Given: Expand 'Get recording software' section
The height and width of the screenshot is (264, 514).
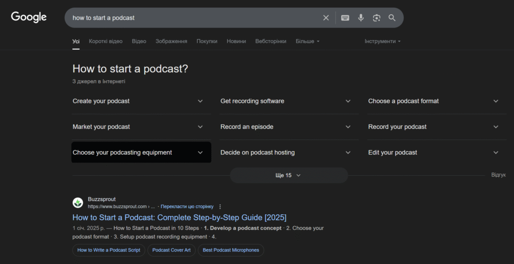Looking at the screenshot, I should 289,101.
